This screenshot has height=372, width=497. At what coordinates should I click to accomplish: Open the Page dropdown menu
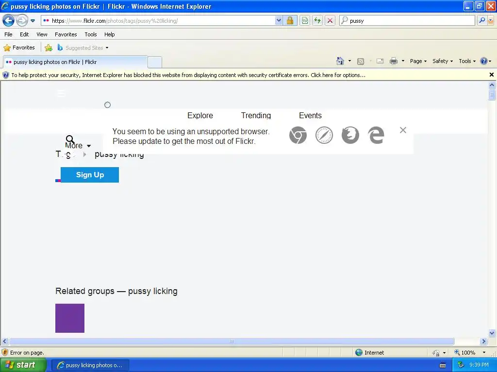(418, 61)
